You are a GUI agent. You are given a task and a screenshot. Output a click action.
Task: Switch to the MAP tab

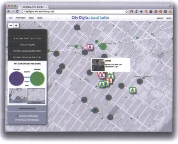11,18
